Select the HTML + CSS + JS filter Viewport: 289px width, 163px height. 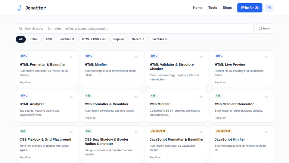tap(94, 39)
